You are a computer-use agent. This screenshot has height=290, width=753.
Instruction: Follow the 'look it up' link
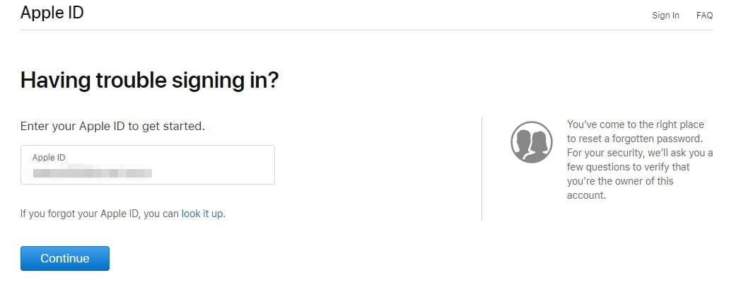[203, 214]
